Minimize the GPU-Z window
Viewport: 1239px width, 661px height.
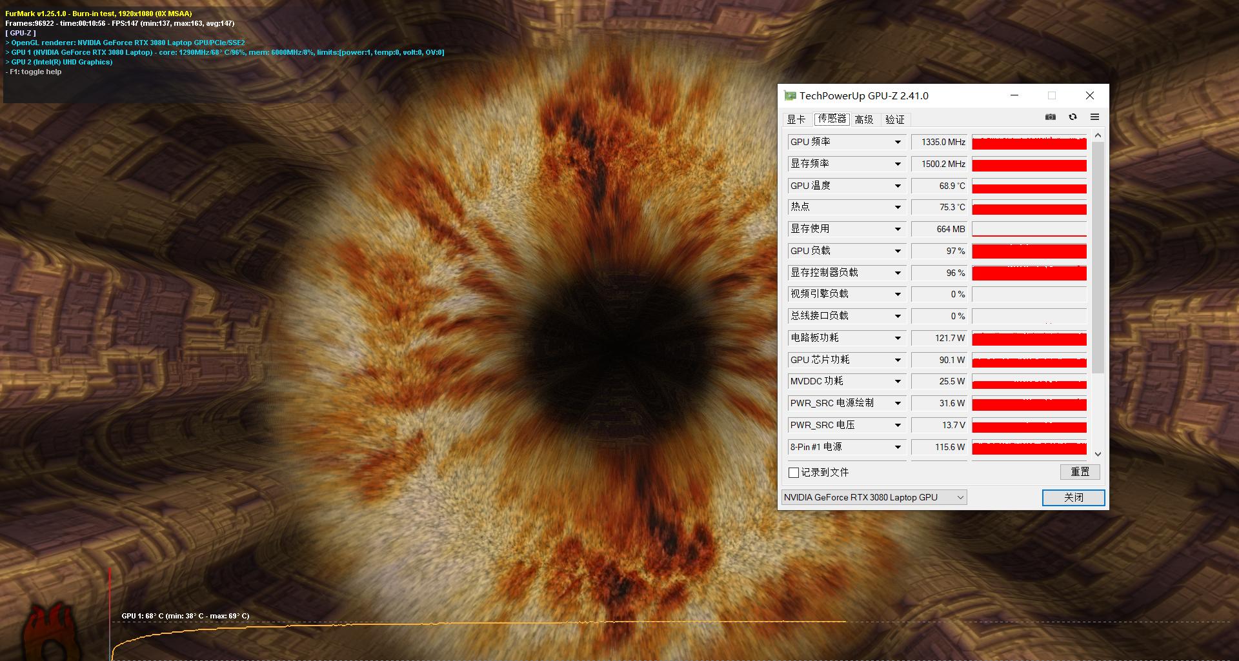tap(1014, 95)
